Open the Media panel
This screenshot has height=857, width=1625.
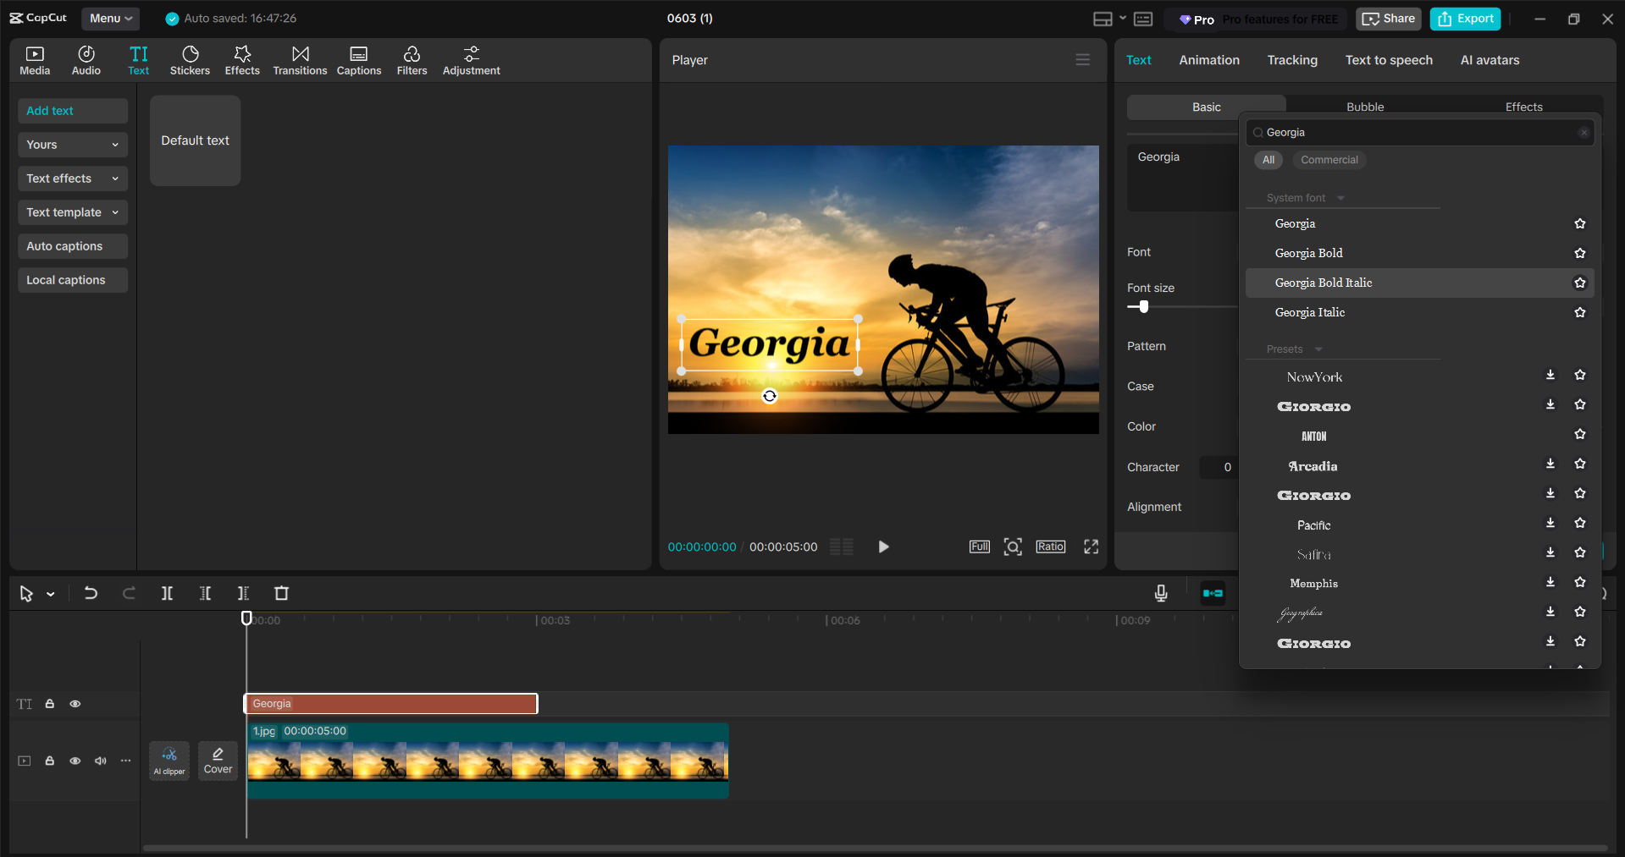point(35,61)
